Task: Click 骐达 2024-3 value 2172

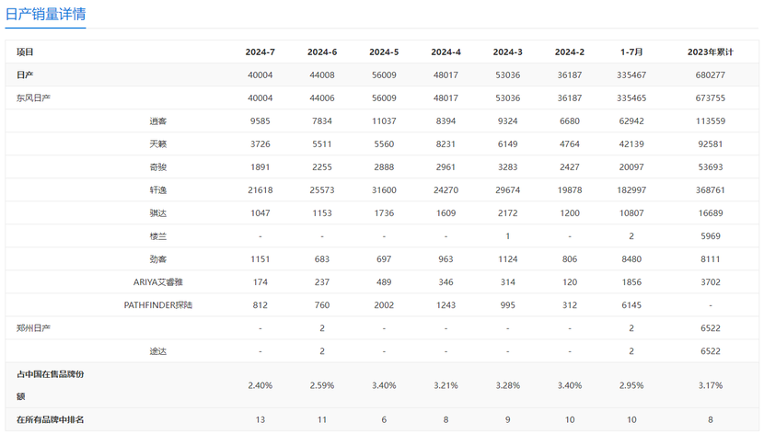Action: point(508,213)
